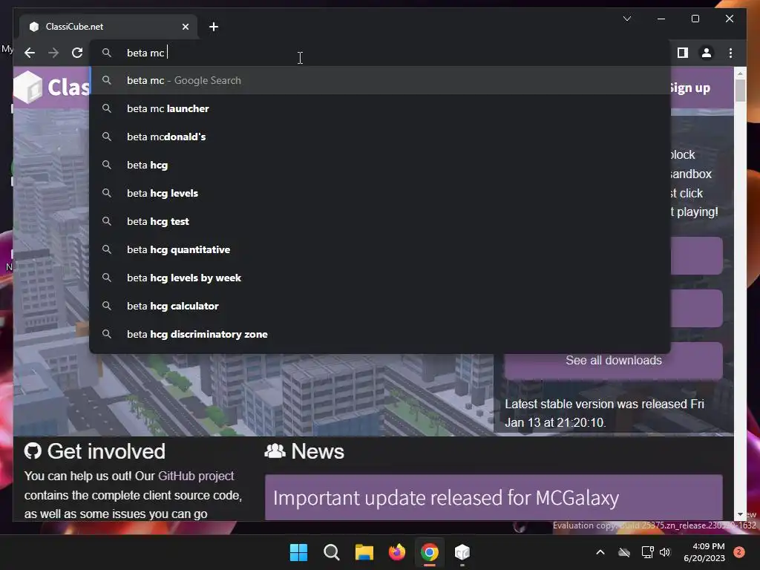Click the Chrome taskbar icon

430,552
